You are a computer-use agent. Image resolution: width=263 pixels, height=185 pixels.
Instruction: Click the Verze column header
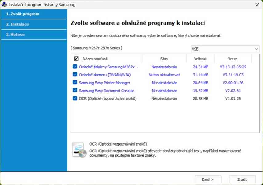233,59
